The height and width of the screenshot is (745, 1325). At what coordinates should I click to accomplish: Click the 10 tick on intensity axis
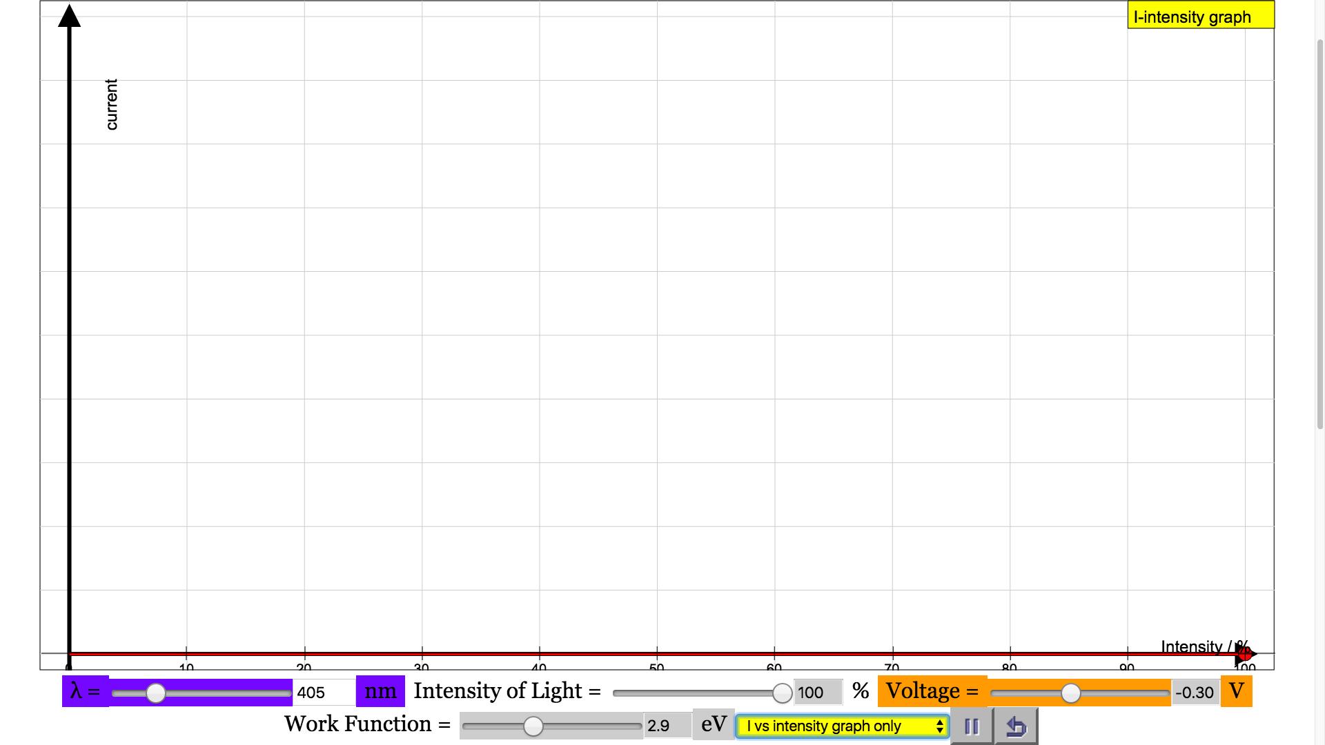[186, 667]
